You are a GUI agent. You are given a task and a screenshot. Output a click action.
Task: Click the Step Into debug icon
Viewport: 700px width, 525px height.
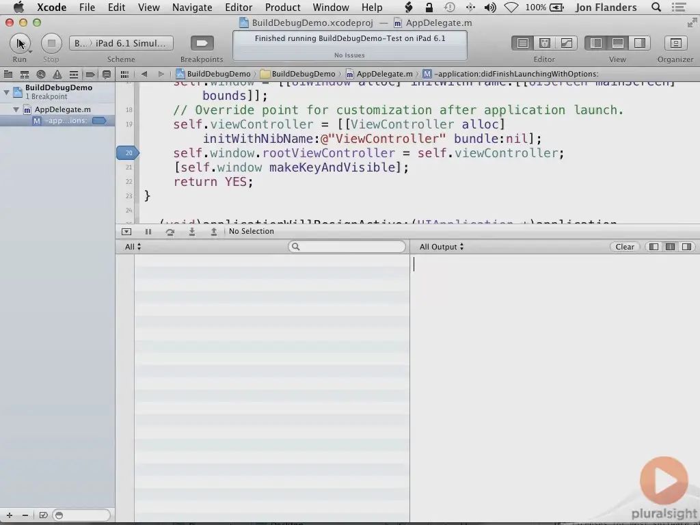[x=192, y=231]
